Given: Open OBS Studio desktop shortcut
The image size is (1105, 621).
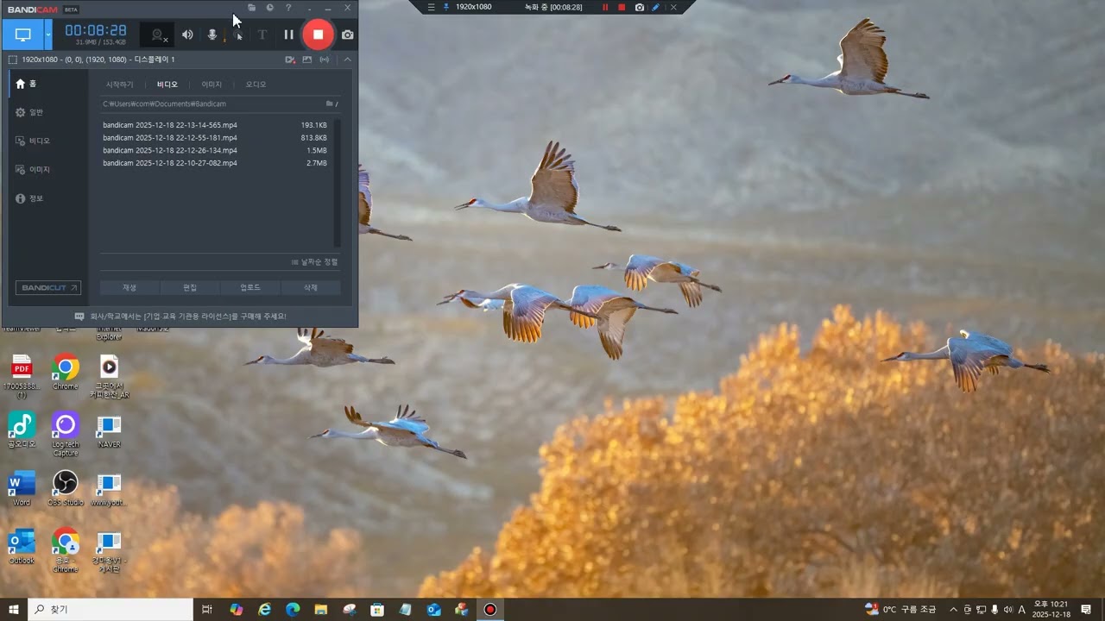Looking at the screenshot, I should 66,488.
